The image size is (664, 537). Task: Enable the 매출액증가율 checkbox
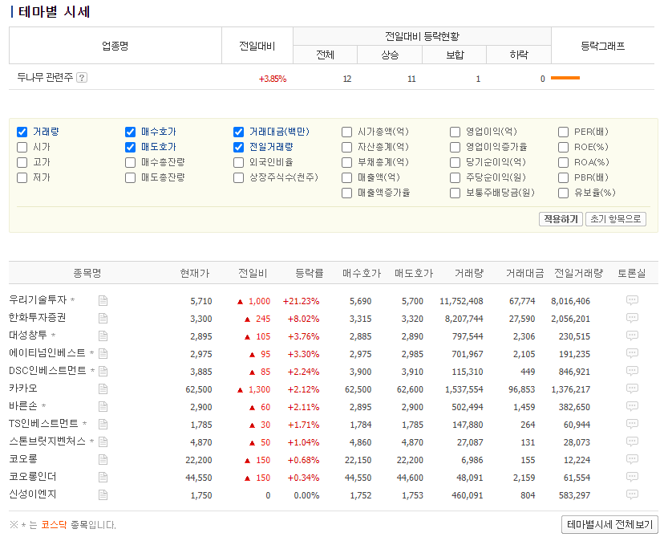coord(346,193)
